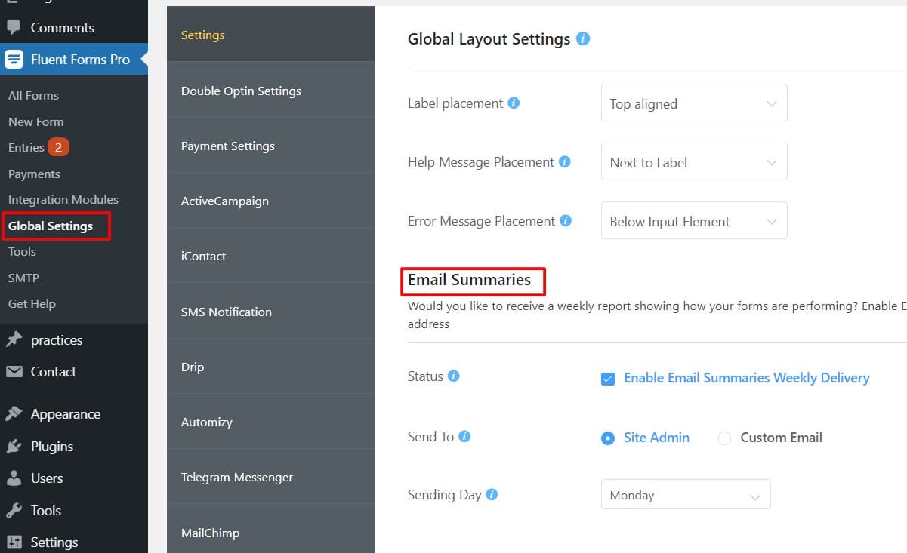Open the Sending Day dropdown

click(686, 495)
